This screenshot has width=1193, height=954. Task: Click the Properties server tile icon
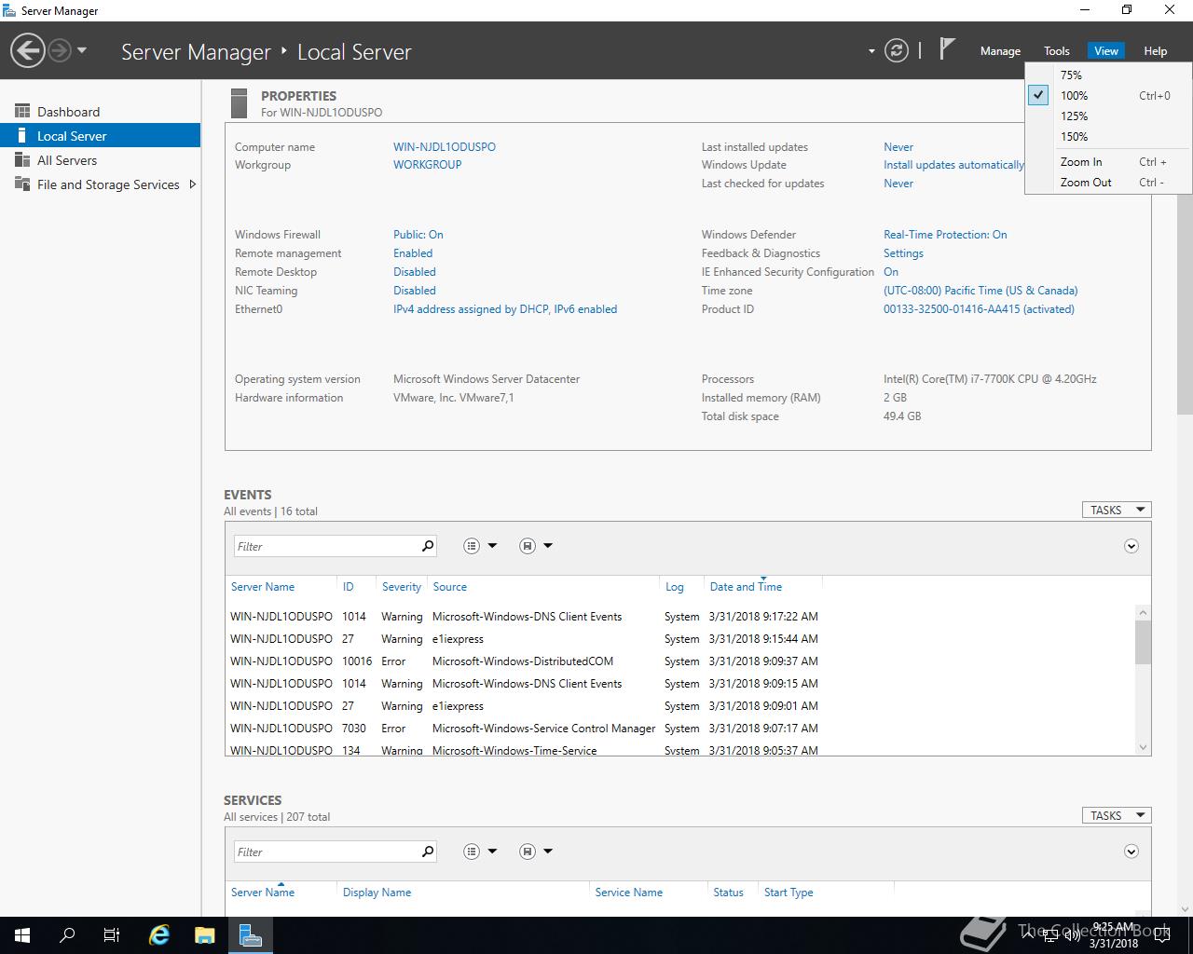tap(239, 103)
